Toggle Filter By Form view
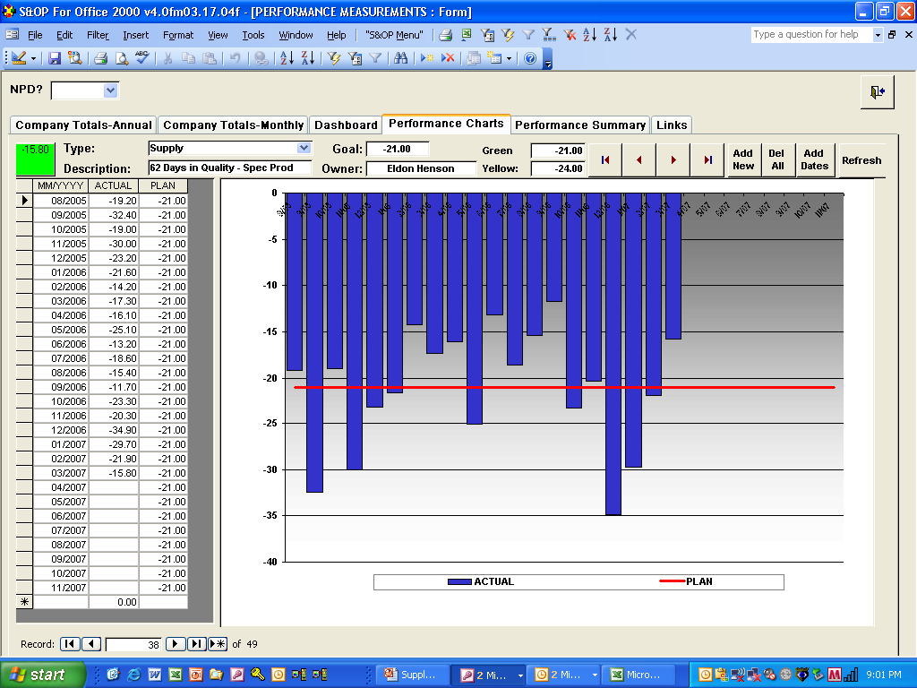The width and height of the screenshot is (917, 688). [356, 59]
